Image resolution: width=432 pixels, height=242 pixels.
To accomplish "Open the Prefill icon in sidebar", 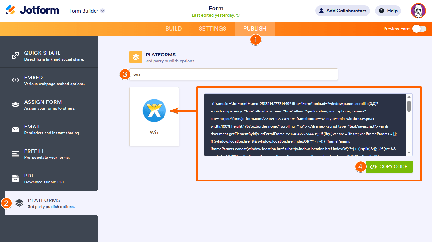I will [x=15, y=154].
